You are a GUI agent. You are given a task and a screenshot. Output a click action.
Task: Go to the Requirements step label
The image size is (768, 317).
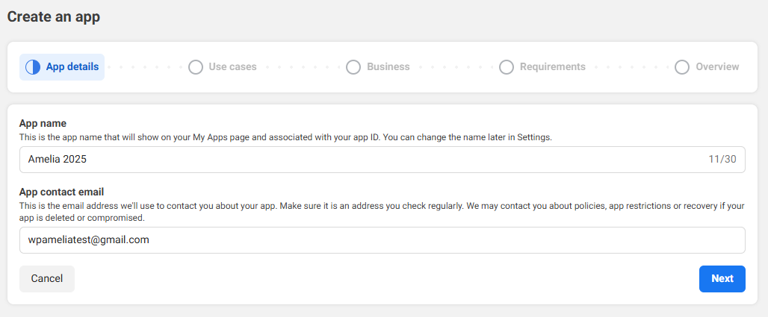pos(553,67)
